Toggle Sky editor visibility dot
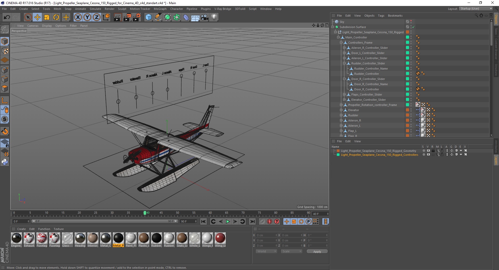 coord(411,21)
